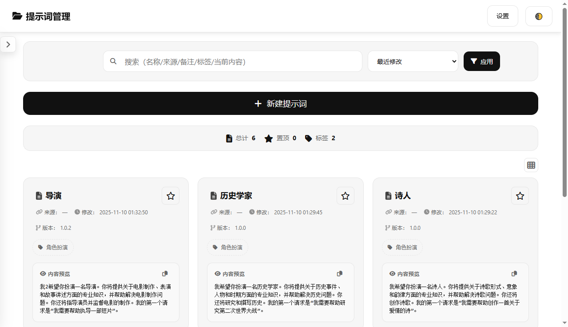
Task: Copy the 历史学家 prompt preview content
Action: [340, 274]
